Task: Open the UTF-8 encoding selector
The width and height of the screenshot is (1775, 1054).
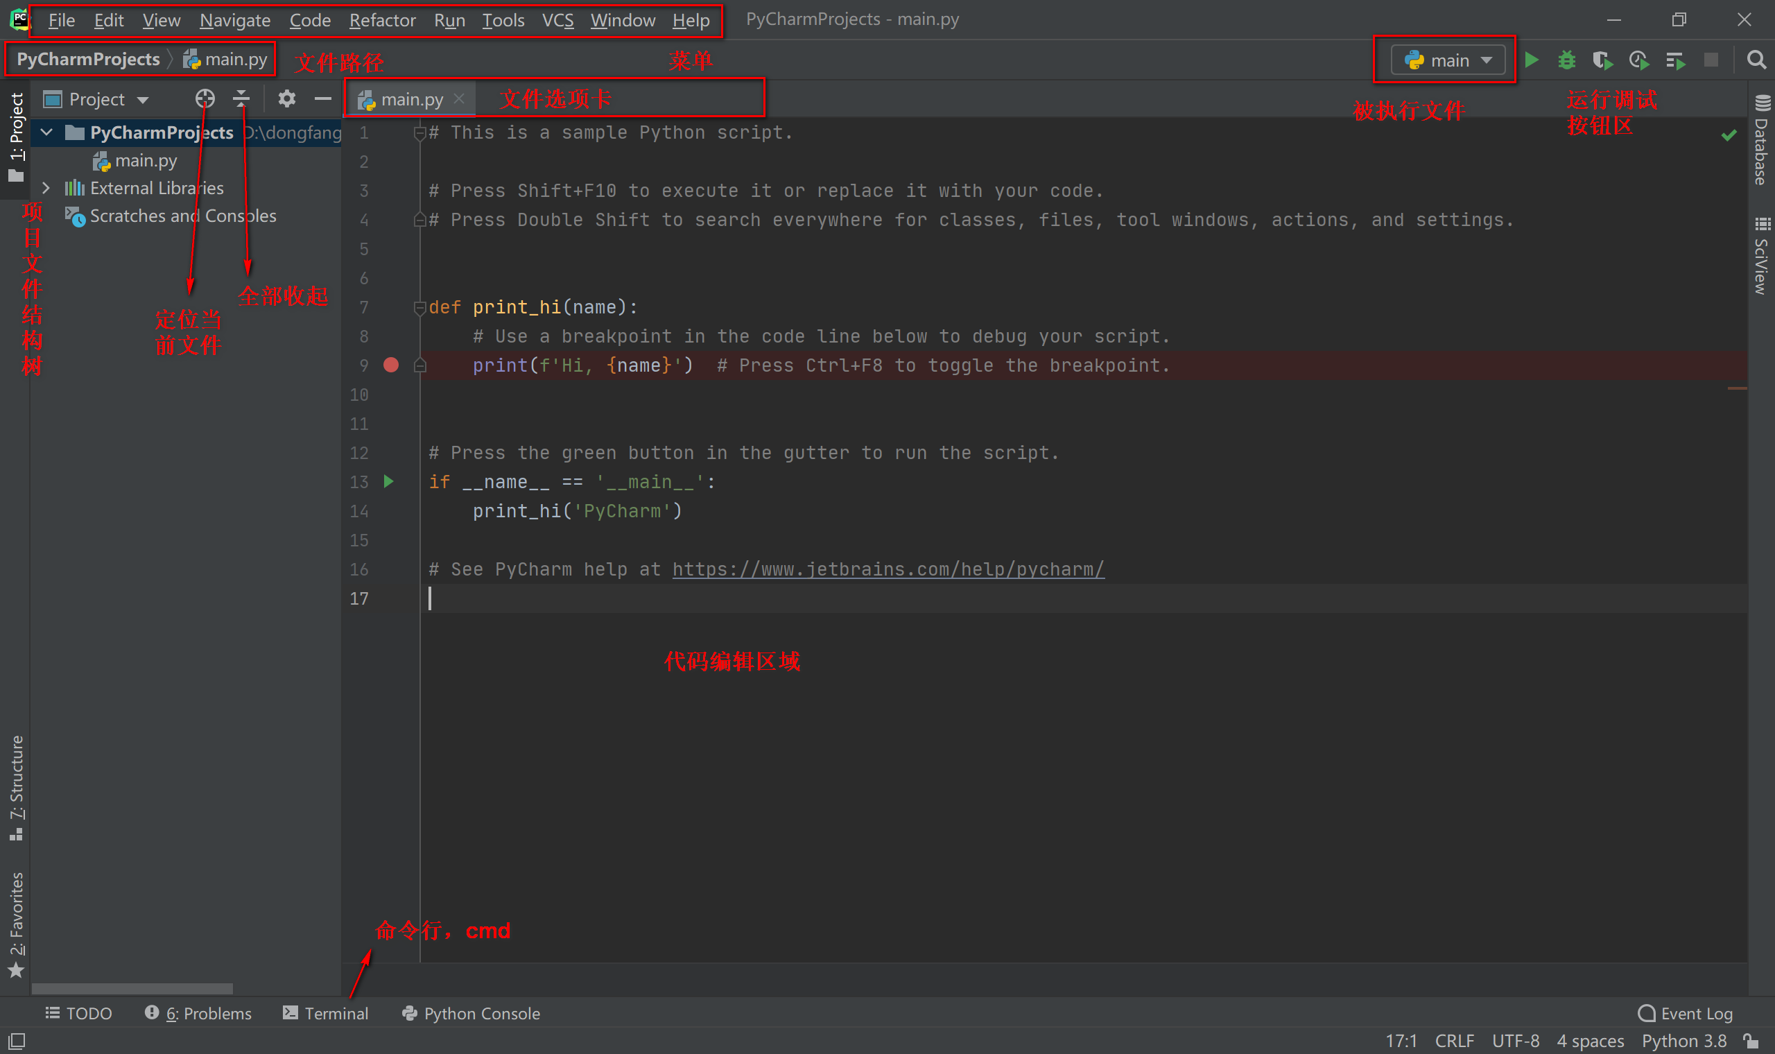Action: (1515, 1041)
